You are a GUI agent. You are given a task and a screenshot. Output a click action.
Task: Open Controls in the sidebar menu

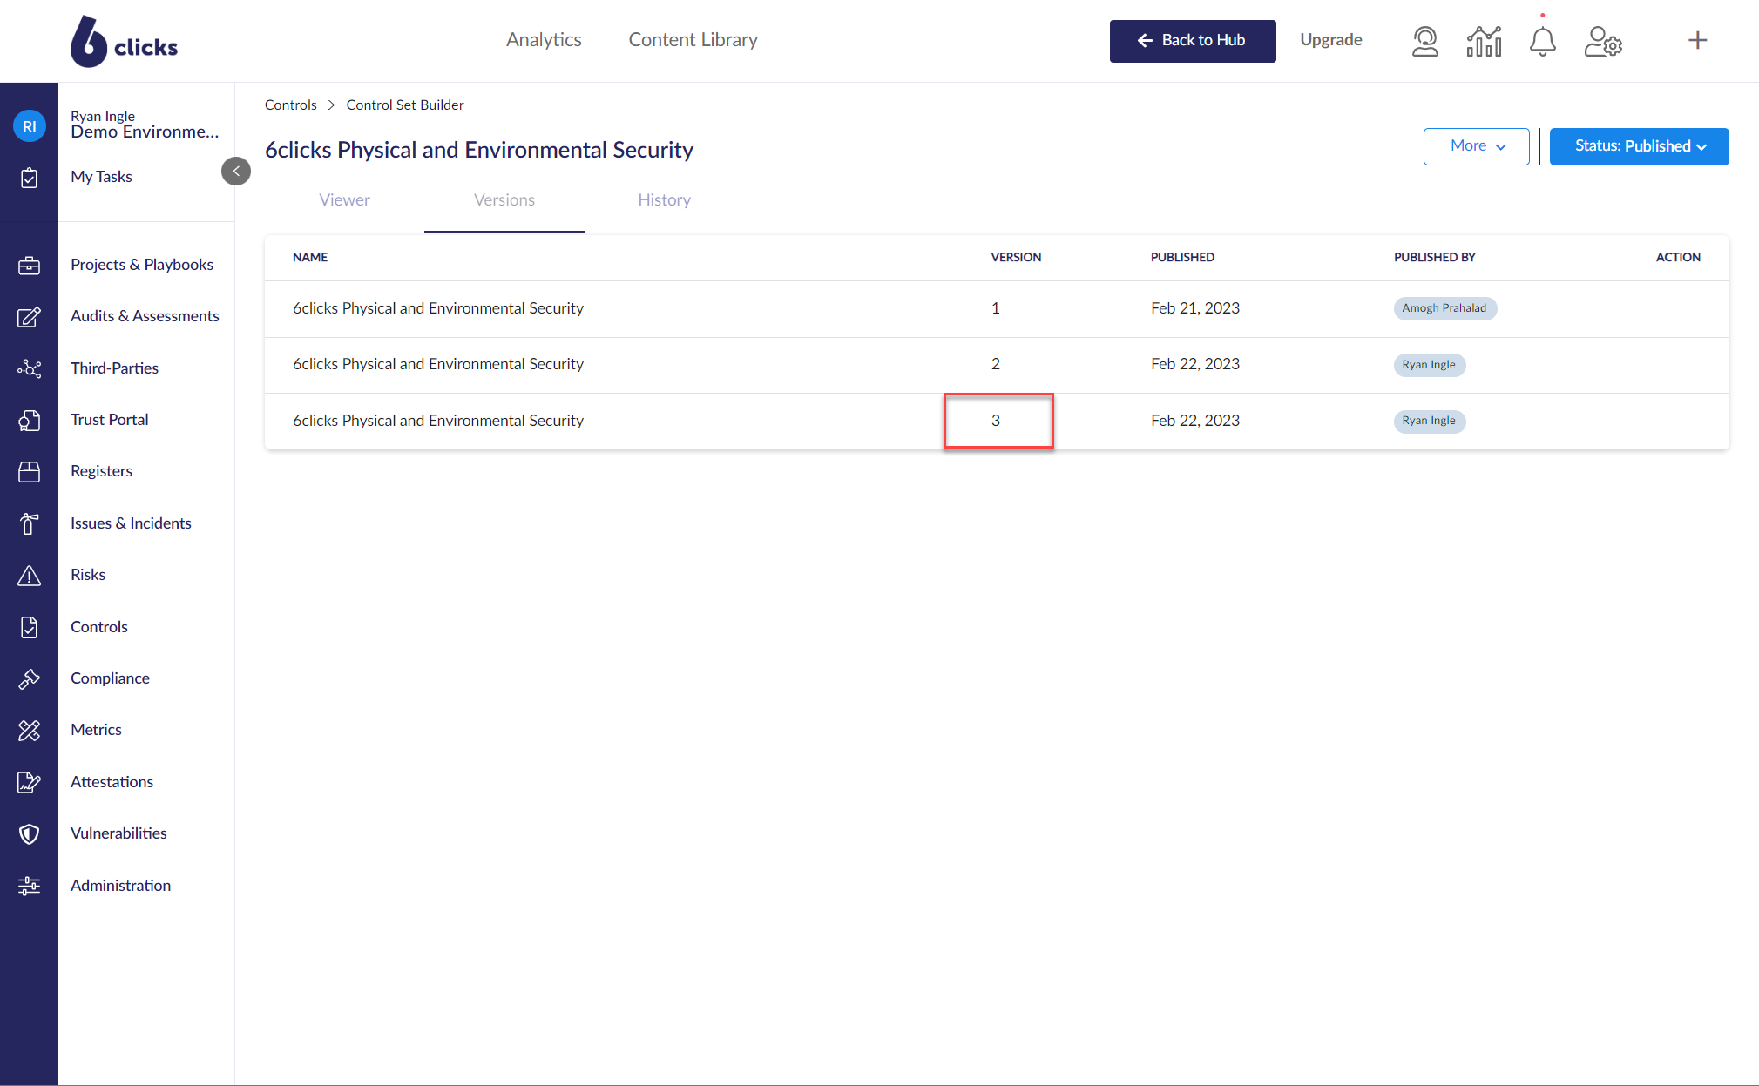(99, 627)
